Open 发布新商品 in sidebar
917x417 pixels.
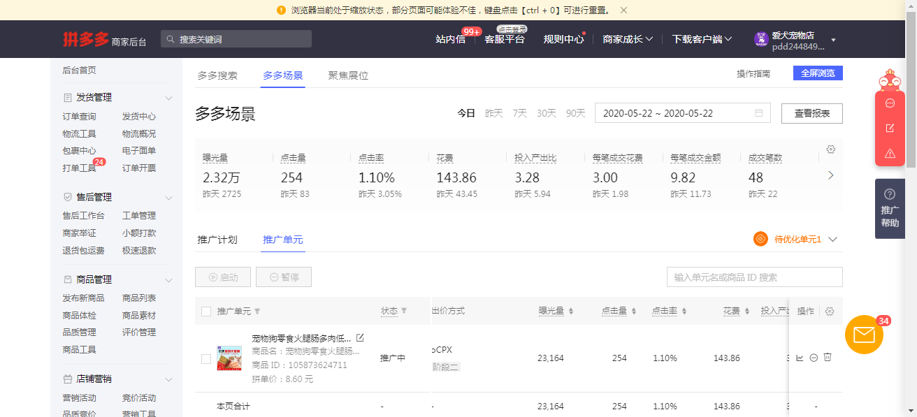pos(83,298)
